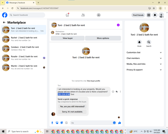168x134 pixels.
Task: Open the Friends icon in top navigation
Action: [x=83, y=15]
